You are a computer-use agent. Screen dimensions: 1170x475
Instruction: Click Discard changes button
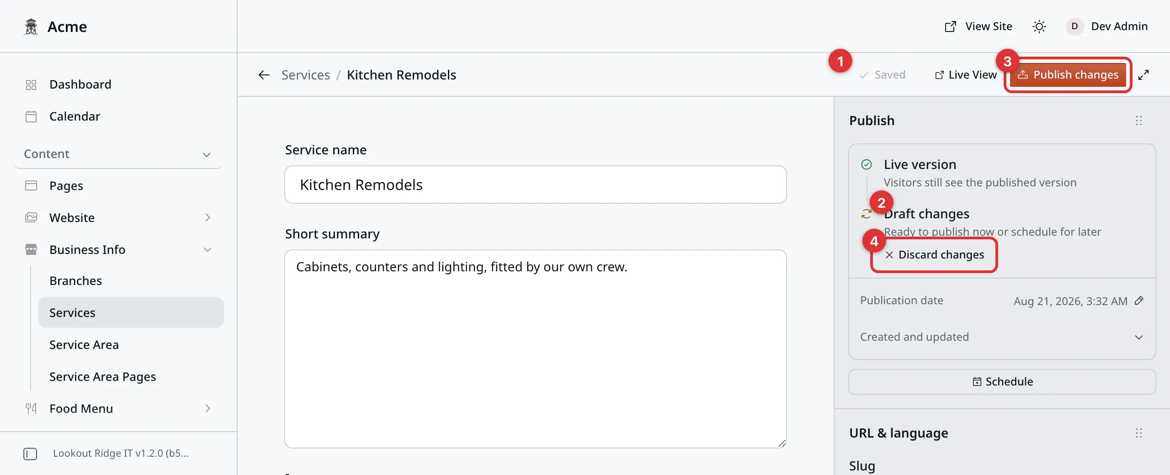(934, 255)
